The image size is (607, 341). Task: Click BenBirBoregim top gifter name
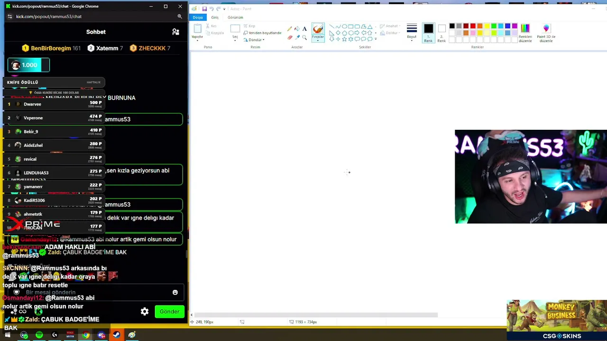(51, 48)
